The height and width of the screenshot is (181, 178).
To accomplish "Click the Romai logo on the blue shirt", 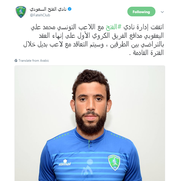I will pyautogui.click(x=65, y=162).
